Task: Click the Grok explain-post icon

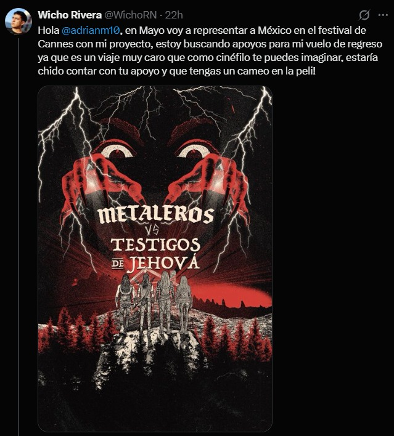Action: 364,15
